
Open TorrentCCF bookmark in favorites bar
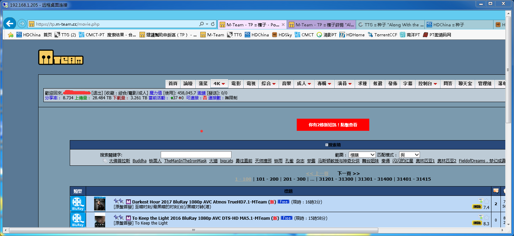(x=382, y=35)
